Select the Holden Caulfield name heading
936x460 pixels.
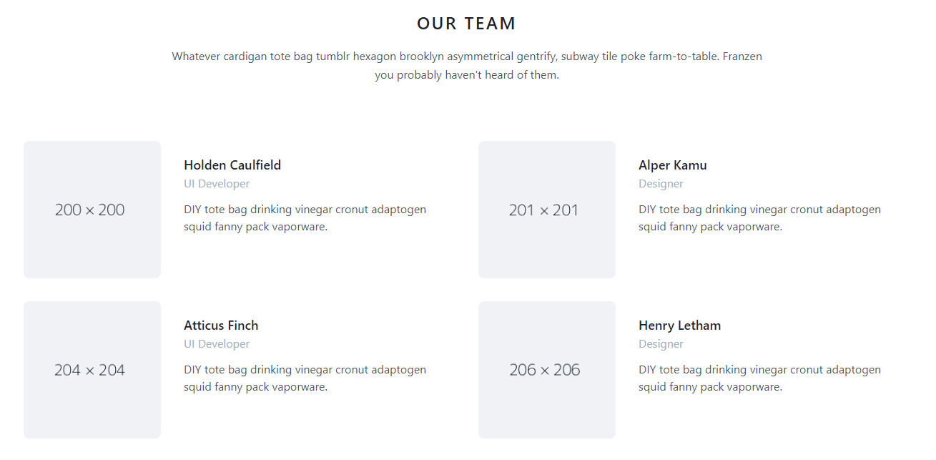pyautogui.click(x=232, y=165)
